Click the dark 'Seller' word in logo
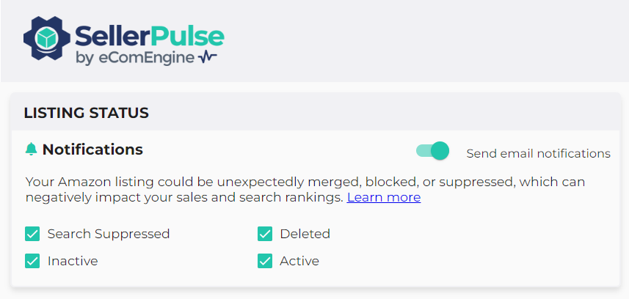This screenshot has width=629, height=299. 111,34
